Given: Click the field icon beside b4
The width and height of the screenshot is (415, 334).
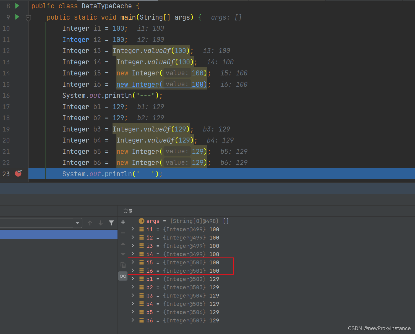Looking at the screenshot, I should click(142, 304).
